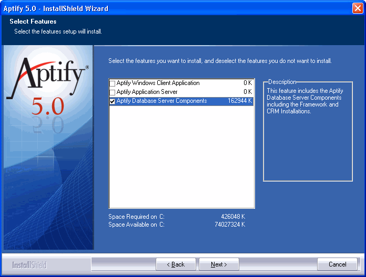Click the 162944 K size value
This screenshot has height=277, width=366.
click(240, 101)
